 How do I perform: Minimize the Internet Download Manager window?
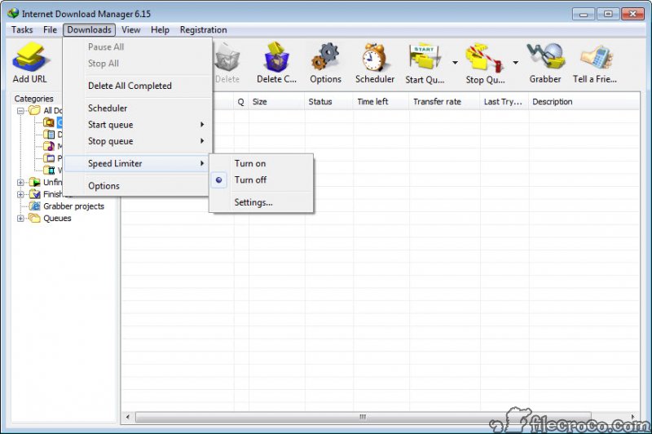583,14
